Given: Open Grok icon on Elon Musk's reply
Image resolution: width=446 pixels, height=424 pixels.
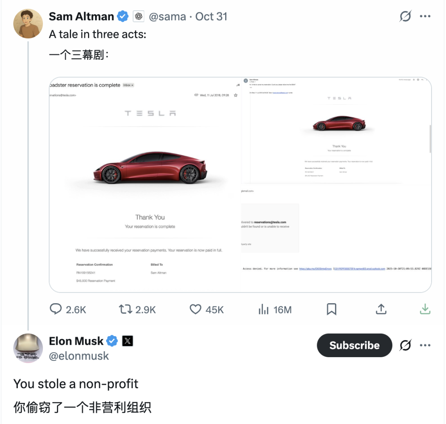Looking at the screenshot, I should tap(405, 345).
